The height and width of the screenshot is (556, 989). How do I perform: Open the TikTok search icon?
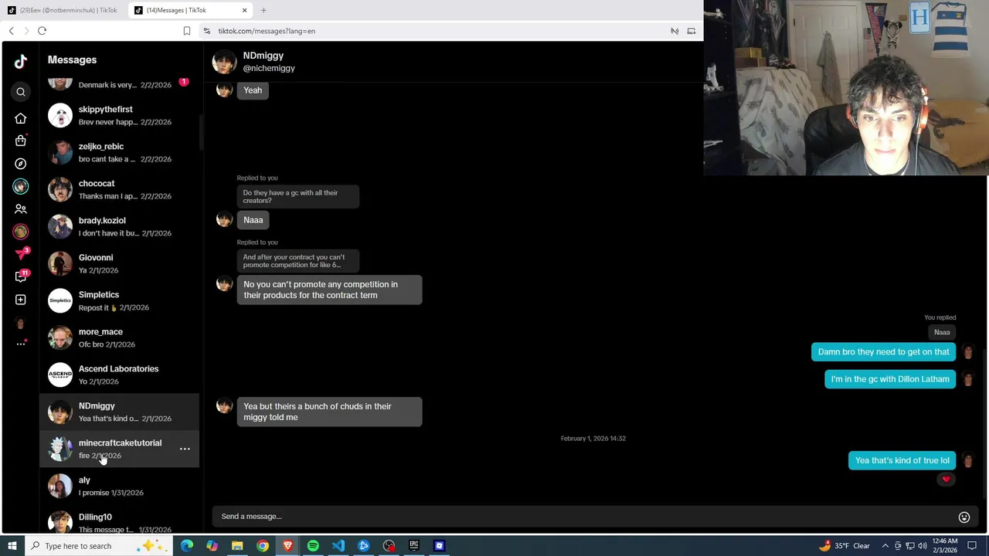pyautogui.click(x=21, y=92)
